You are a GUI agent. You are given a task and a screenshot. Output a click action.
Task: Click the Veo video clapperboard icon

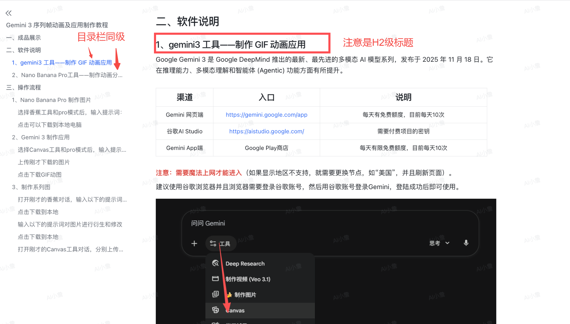215,279
